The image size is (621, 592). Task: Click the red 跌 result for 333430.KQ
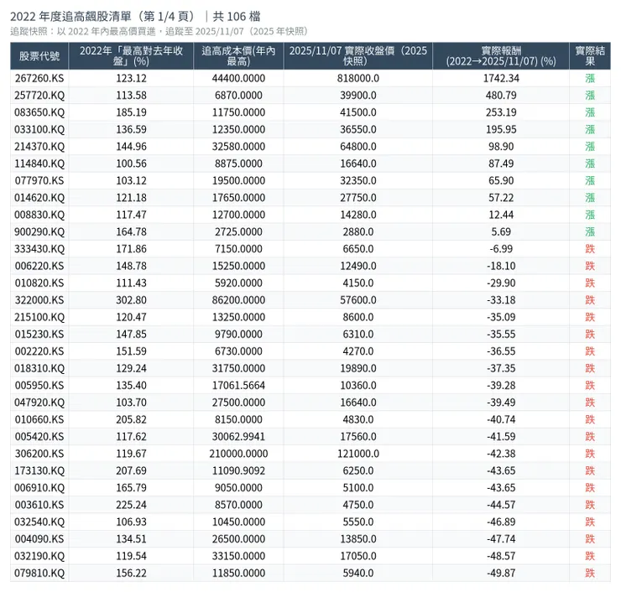(x=590, y=249)
